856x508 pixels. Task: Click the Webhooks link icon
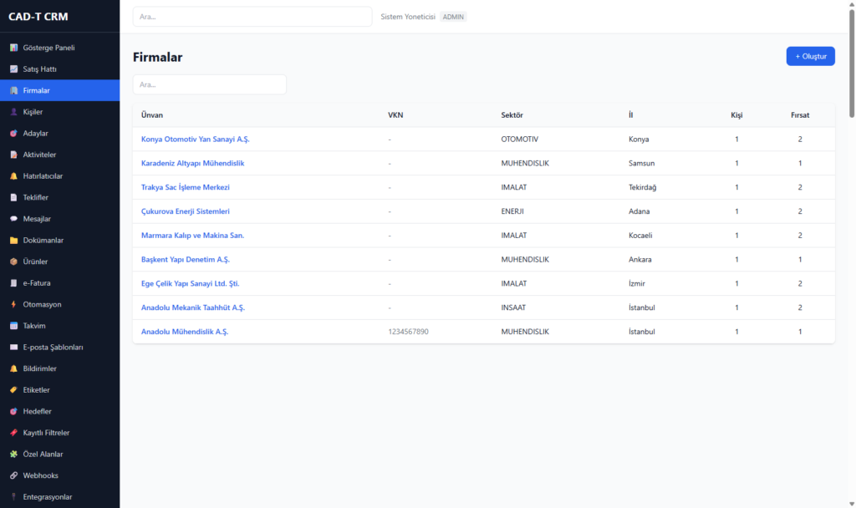coord(13,475)
